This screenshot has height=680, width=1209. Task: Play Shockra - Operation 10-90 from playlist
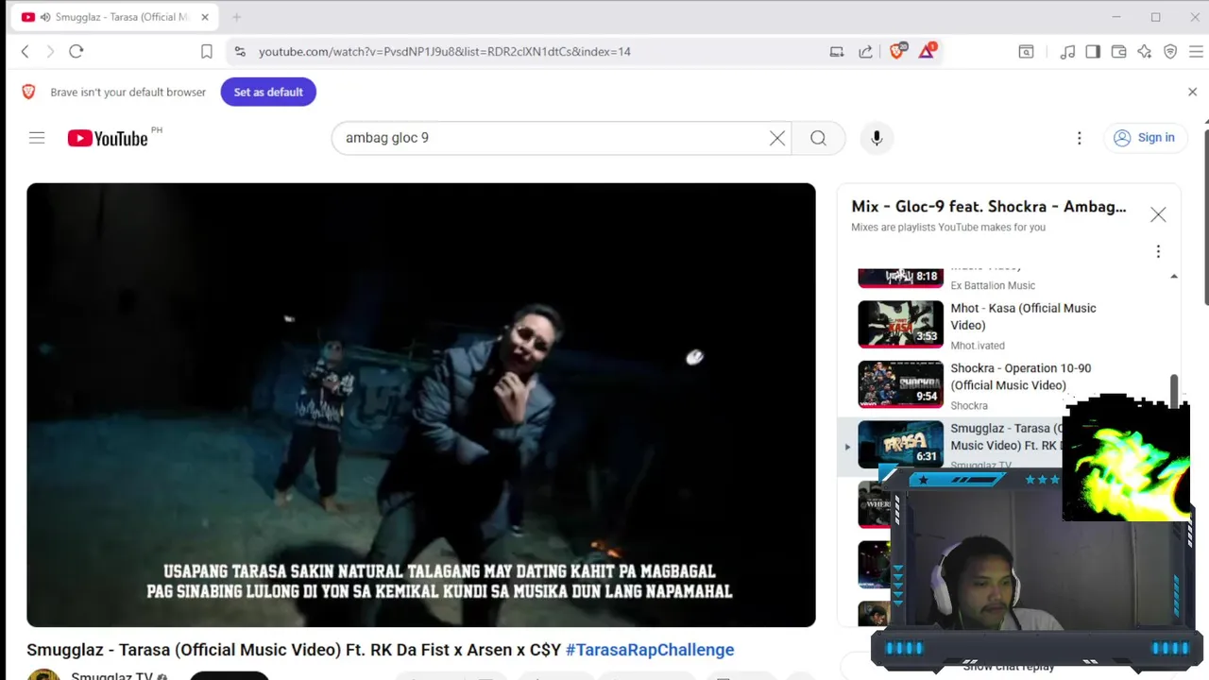(x=1021, y=377)
